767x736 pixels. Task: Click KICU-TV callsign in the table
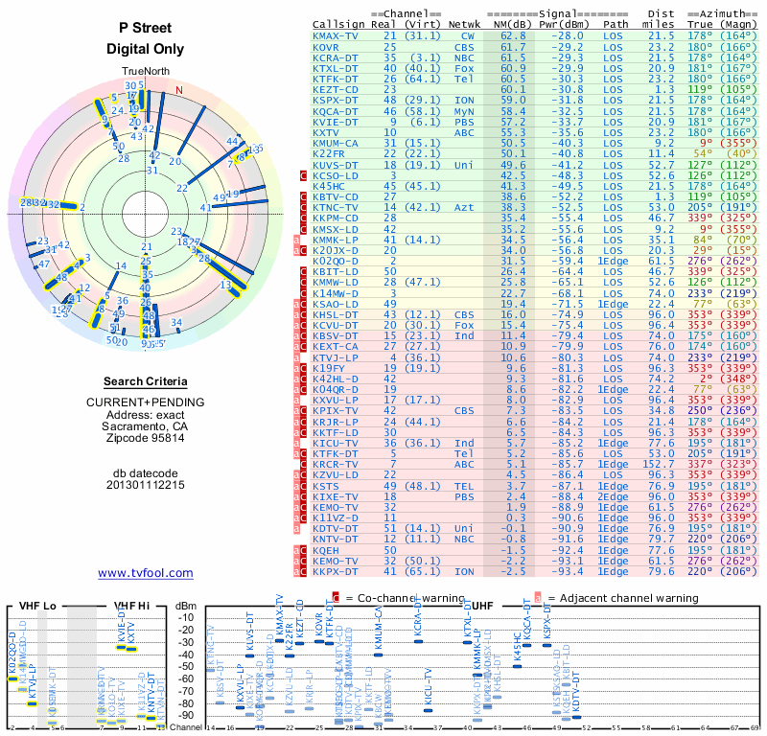tap(335, 443)
